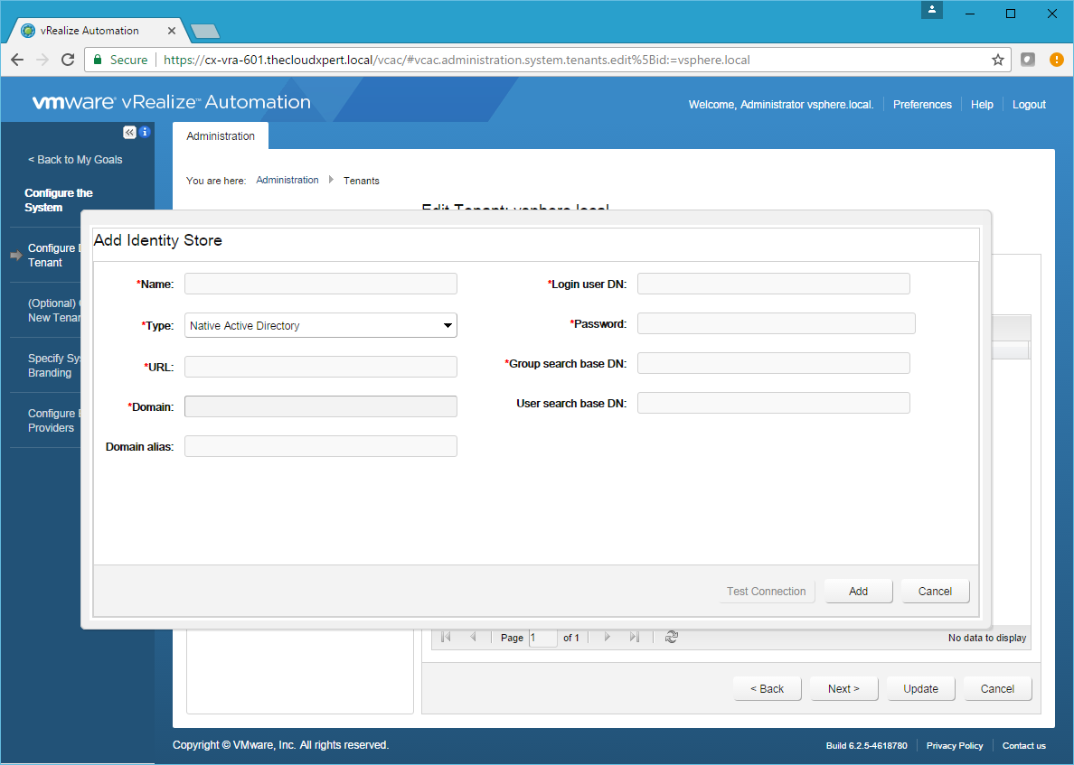Click the orange alert extension icon
1074x765 pixels.
tap(1056, 60)
